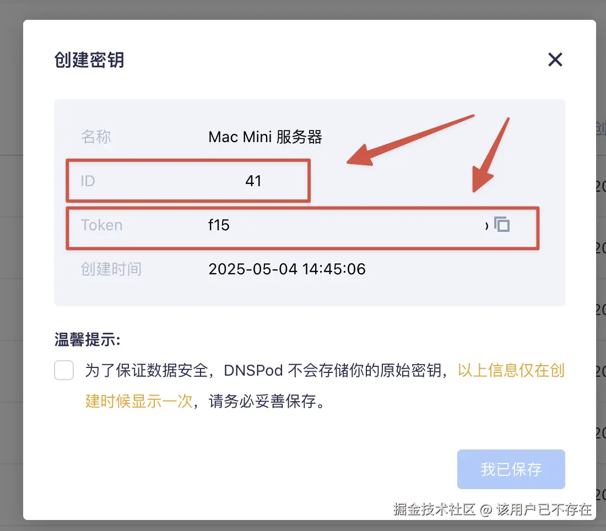Click the 创建密钥 dialog title
The width and height of the screenshot is (606, 531).
point(89,60)
